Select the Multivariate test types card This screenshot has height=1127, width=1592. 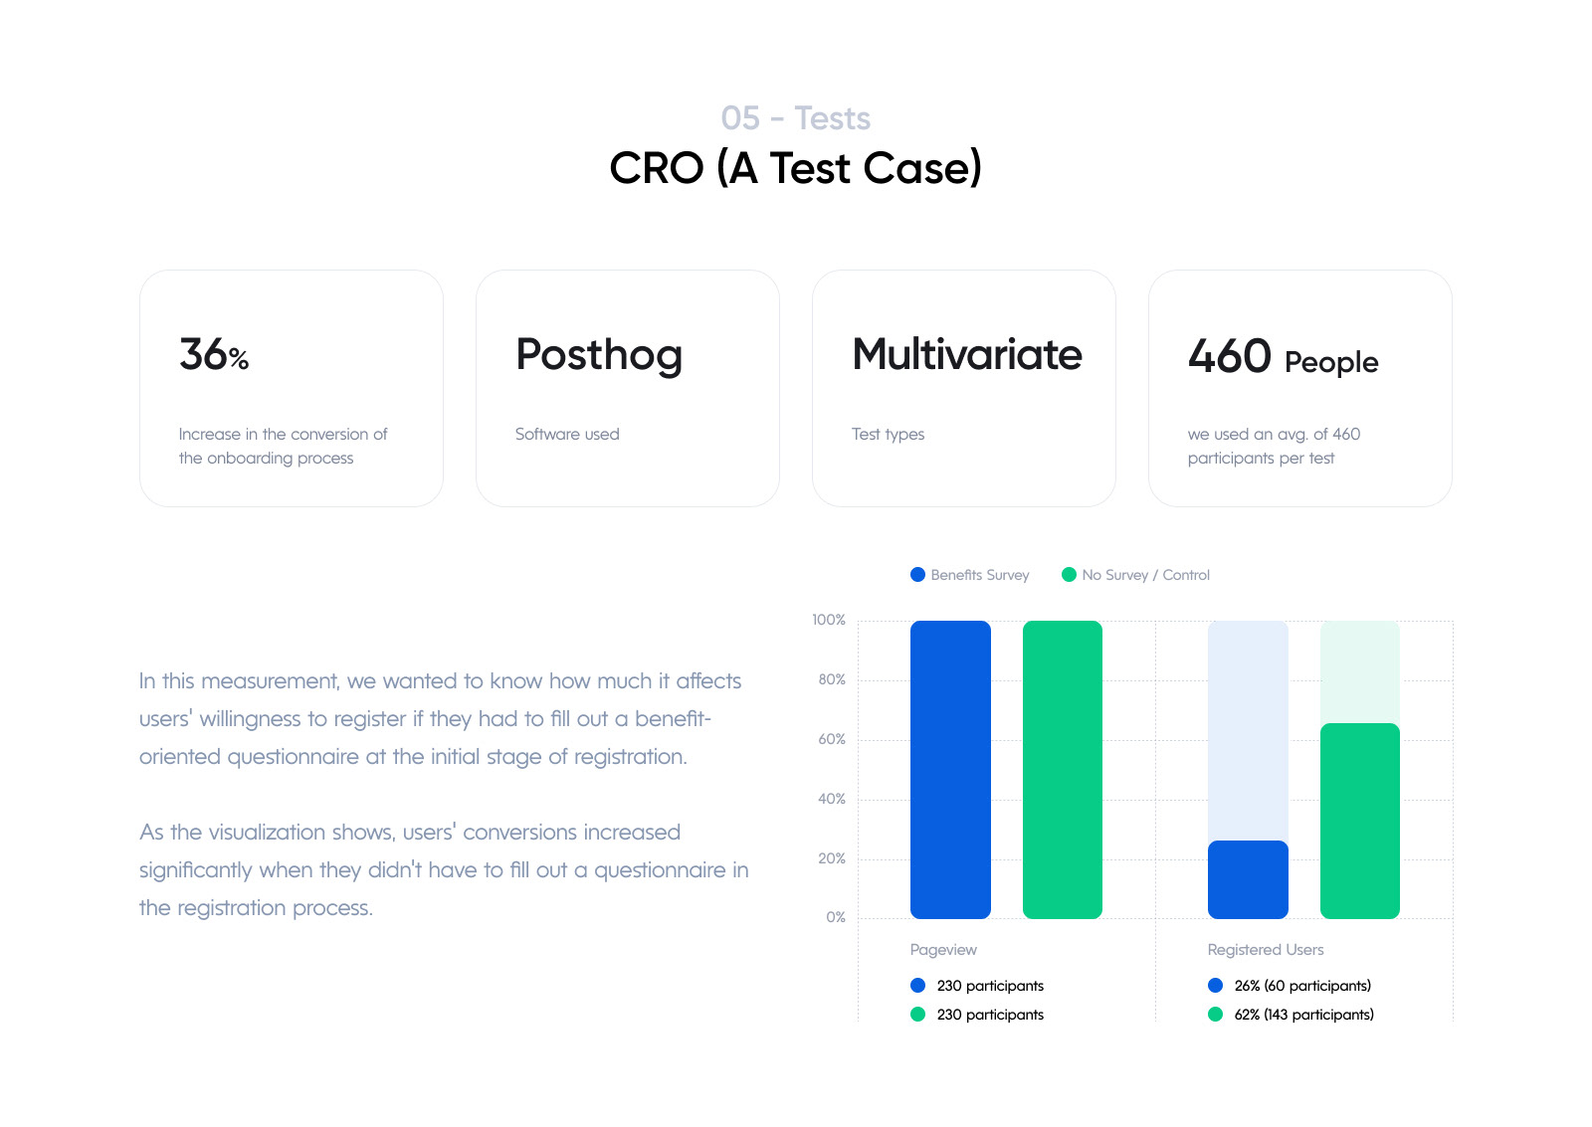click(964, 389)
